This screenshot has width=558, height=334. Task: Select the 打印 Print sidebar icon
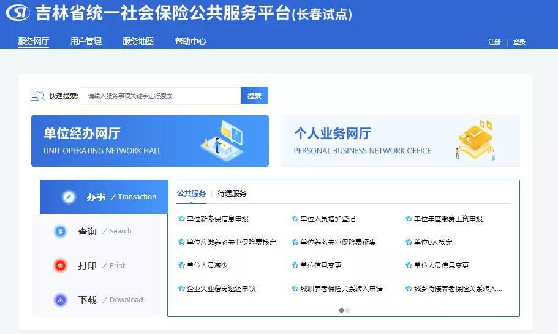click(x=60, y=265)
